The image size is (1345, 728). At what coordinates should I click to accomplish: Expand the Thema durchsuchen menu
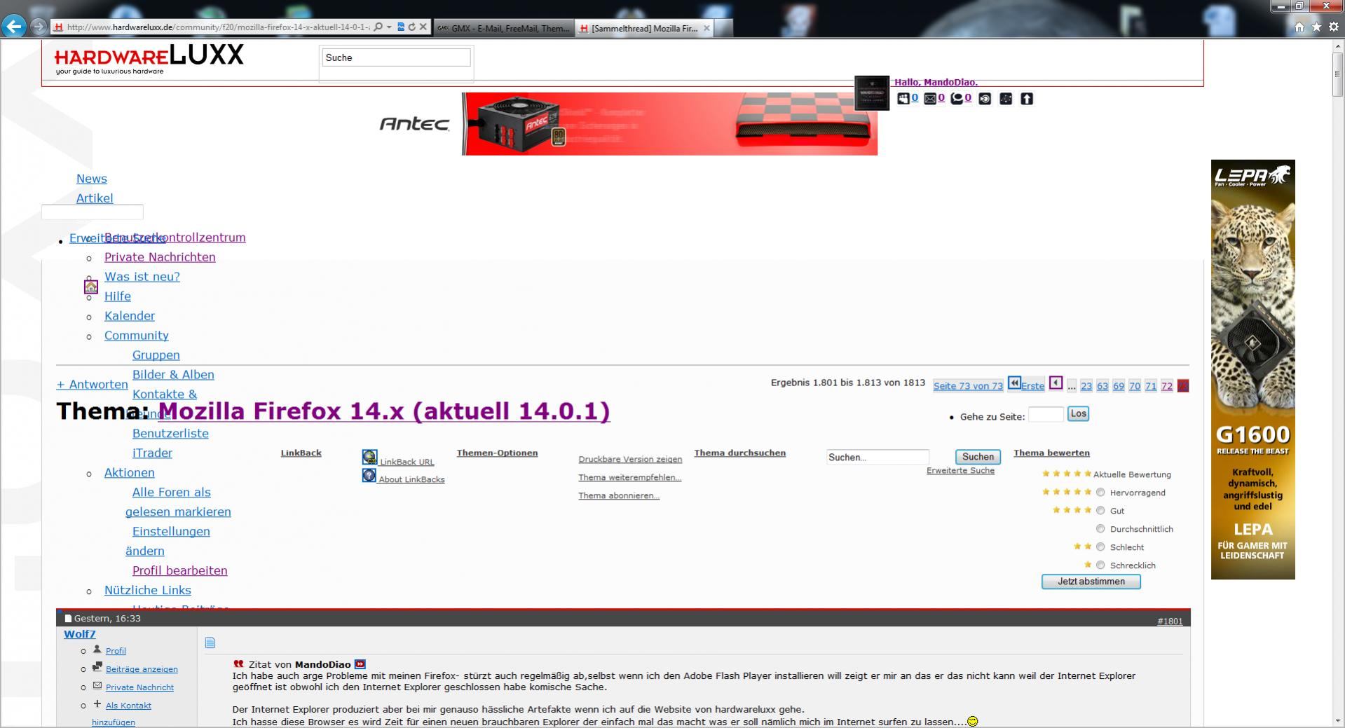pyautogui.click(x=739, y=453)
